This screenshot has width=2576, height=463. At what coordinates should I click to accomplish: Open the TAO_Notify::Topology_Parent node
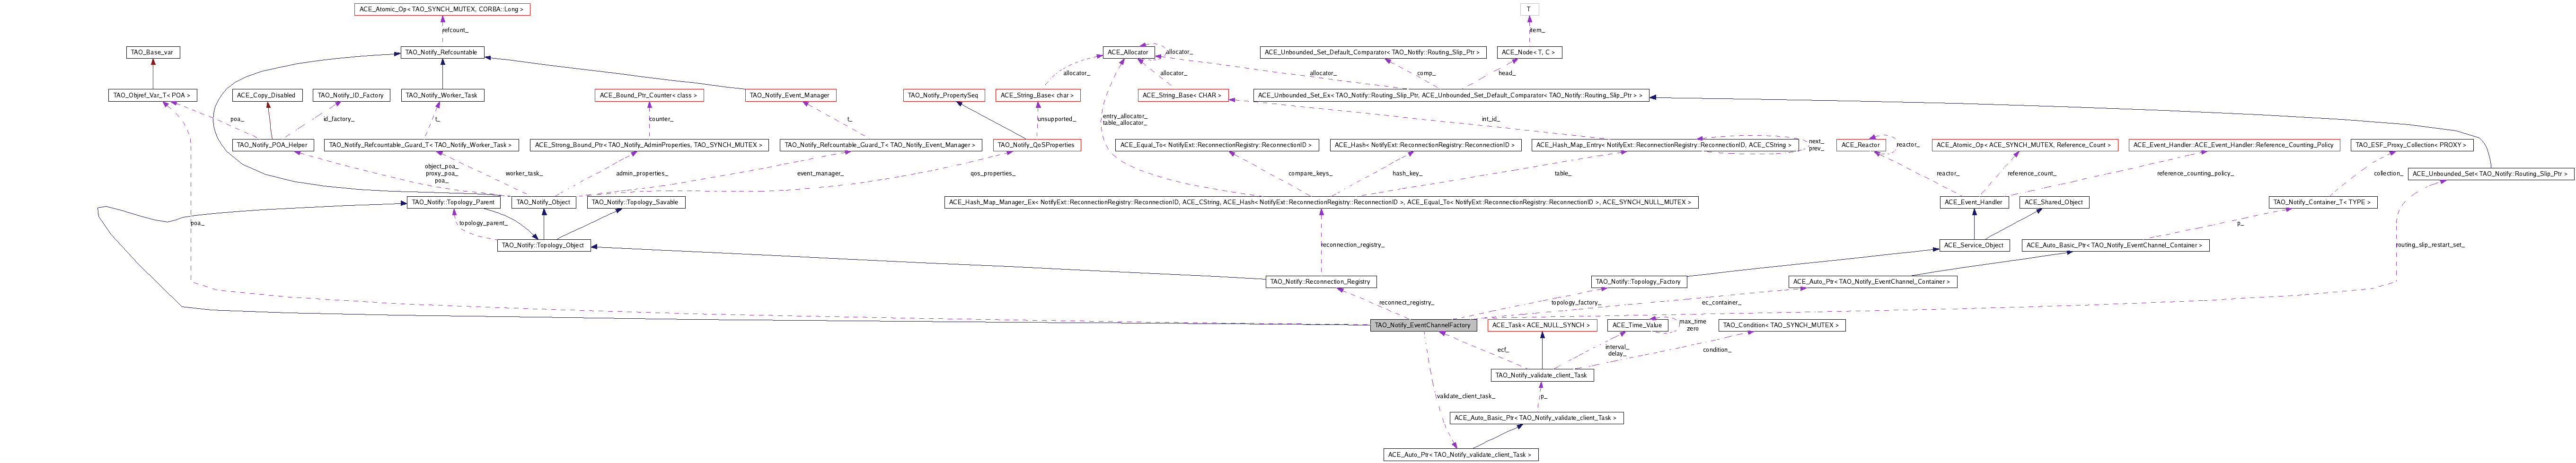[x=452, y=202]
